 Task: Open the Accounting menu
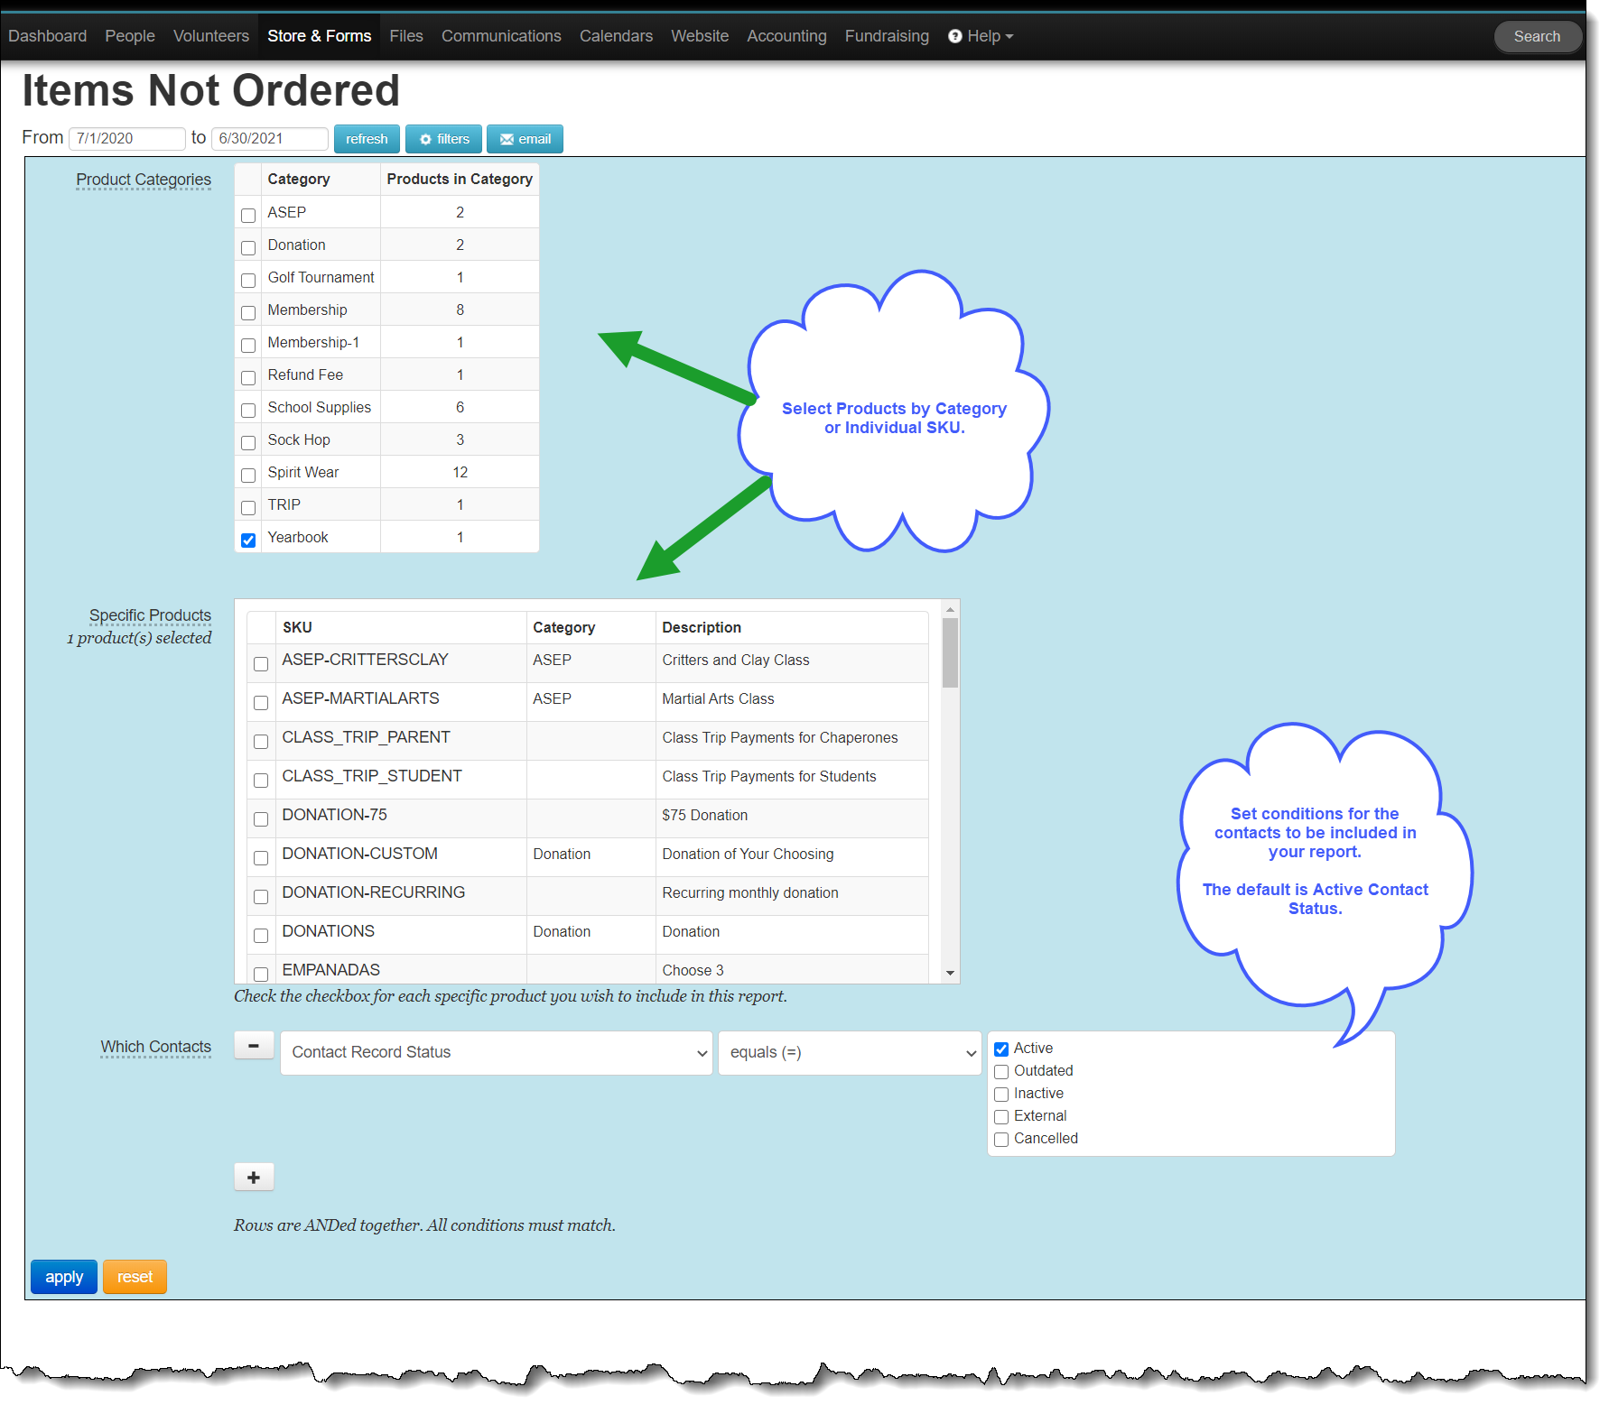pyautogui.click(x=786, y=36)
